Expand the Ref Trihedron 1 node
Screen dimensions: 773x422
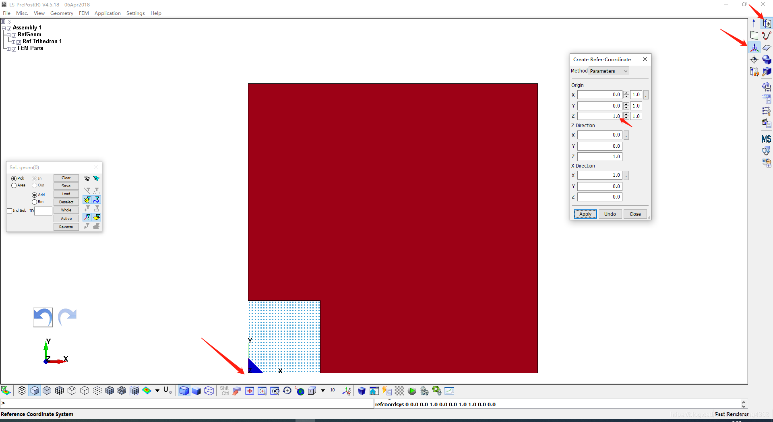[13, 42]
